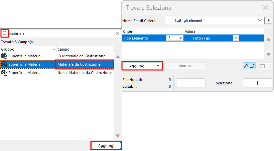
Task: Select the Tipo Elemento criterion row
Action: [144, 38]
